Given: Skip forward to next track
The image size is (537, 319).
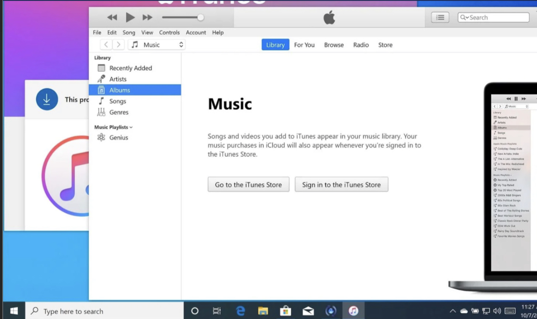Looking at the screenshot, I should pyautogui.click(x=147, y=18).
